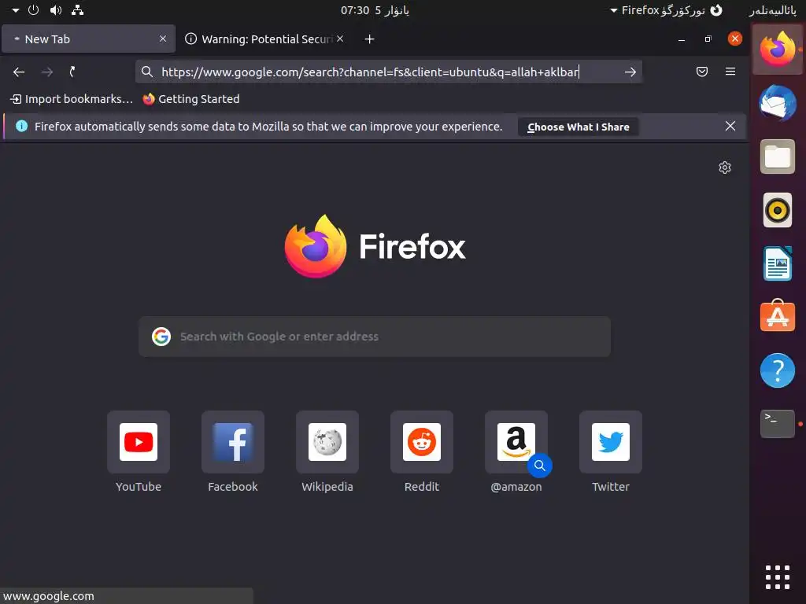Launch Rhythmbox from dock
The width and height of the screenshot is (806, 604).
tap(777, 210)
